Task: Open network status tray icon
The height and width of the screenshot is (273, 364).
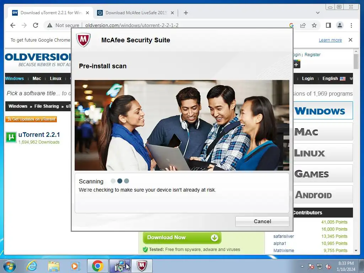Action: 320,266
